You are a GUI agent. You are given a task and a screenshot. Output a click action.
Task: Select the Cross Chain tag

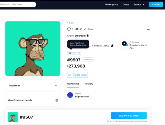pos(81,75)
